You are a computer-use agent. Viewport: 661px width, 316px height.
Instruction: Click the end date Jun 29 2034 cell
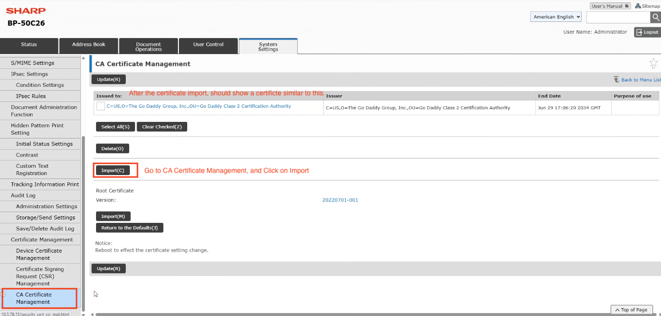(x=573, y=108)
